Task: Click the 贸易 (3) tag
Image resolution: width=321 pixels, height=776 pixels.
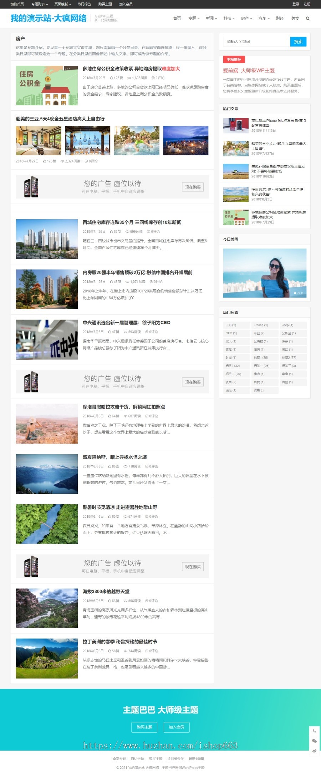Action: 264,390
